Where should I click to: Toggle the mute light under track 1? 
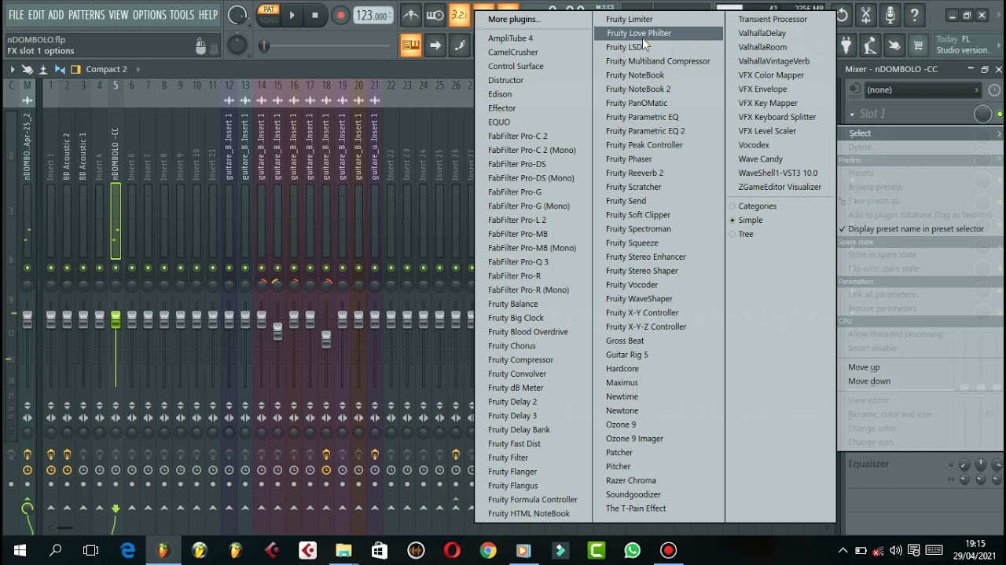pos(51,268)
